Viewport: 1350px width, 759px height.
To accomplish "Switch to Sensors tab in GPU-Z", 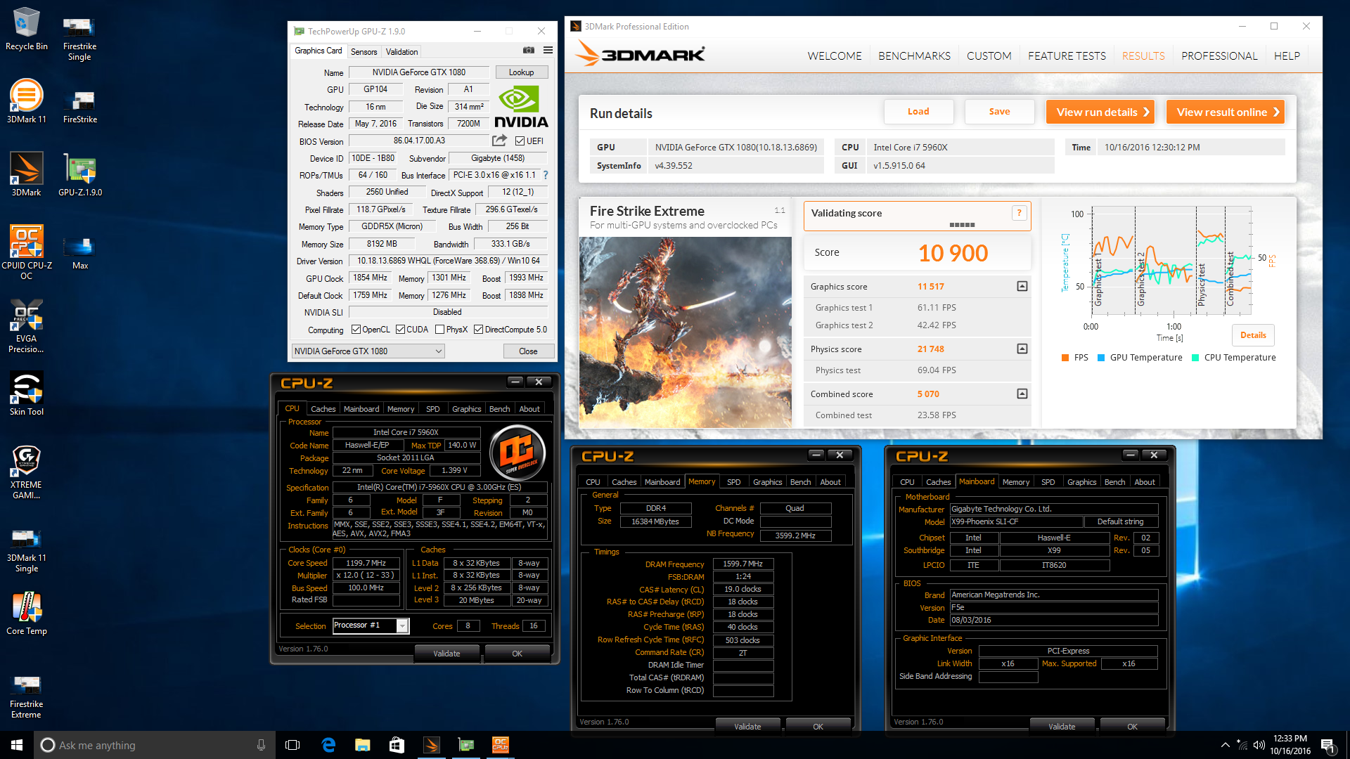I will click(x=364, y=52).
